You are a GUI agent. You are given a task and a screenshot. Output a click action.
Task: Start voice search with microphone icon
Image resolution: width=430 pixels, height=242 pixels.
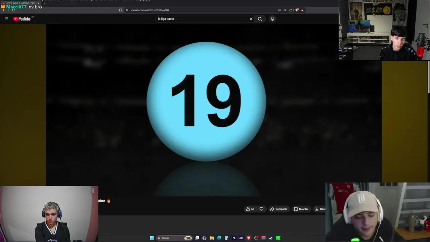[272, 19]
